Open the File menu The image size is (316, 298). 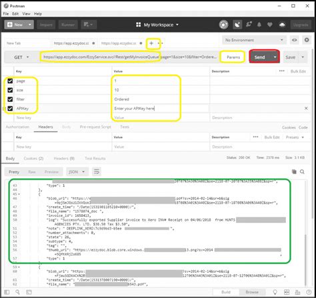point(6,14)
